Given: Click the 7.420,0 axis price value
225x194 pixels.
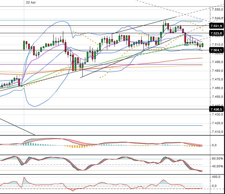Looking at the screenshot, I should [x=217, y=123].
